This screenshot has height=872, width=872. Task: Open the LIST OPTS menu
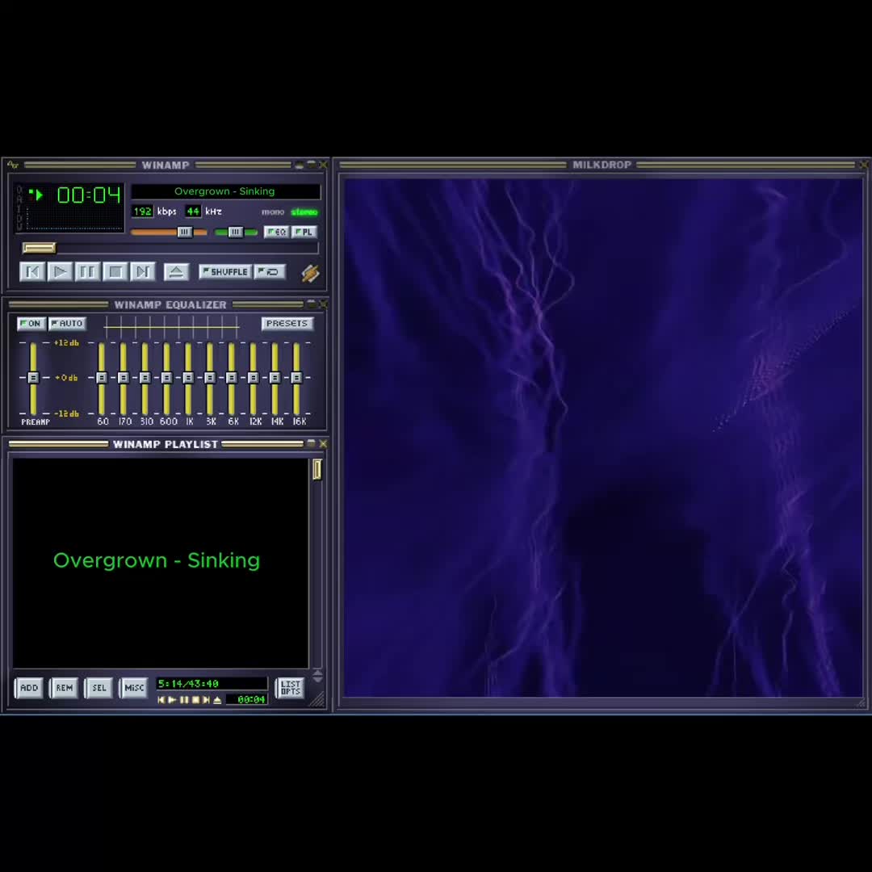coord(291,688)
